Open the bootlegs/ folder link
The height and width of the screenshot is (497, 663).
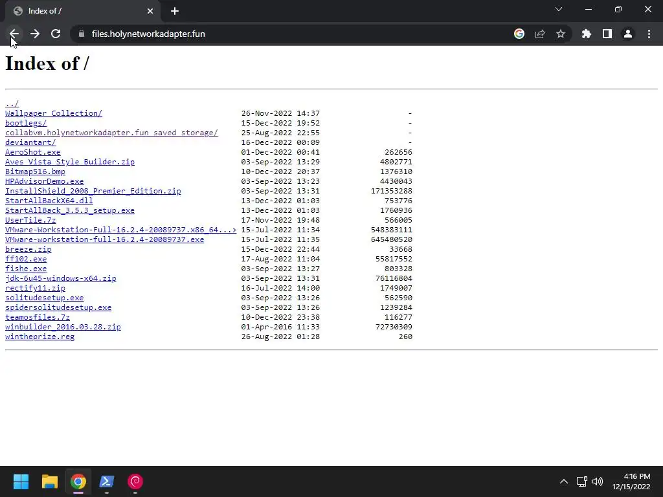pos(26,123)
